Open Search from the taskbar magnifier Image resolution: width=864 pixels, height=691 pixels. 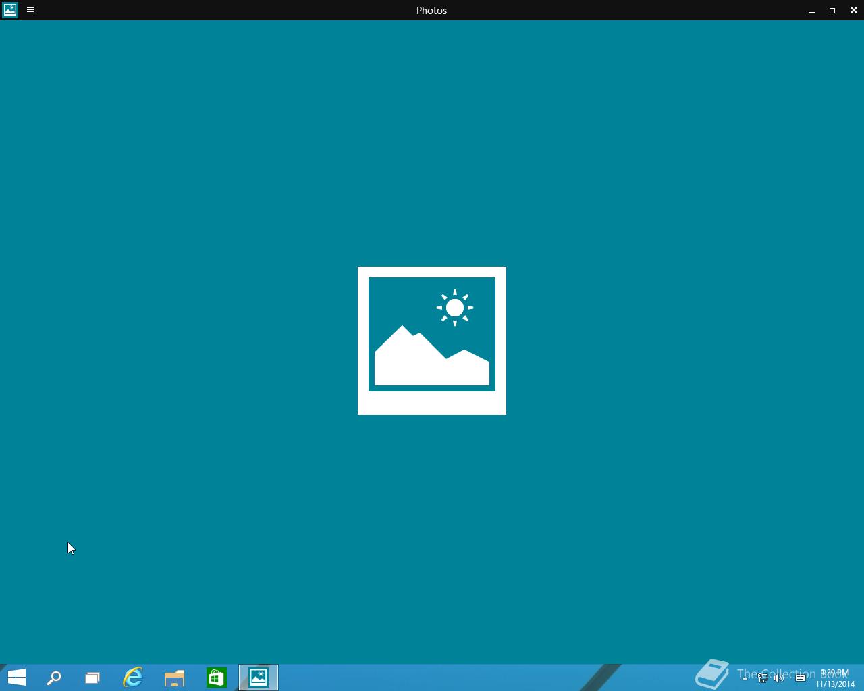point(54,678)
